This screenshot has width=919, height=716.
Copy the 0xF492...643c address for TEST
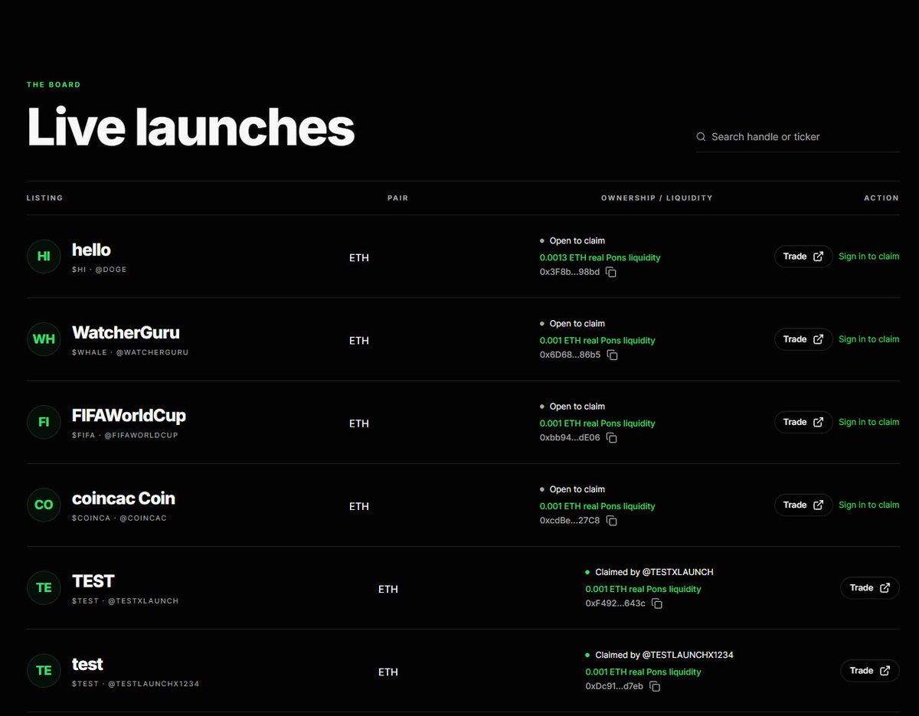[x=657, y=603]
